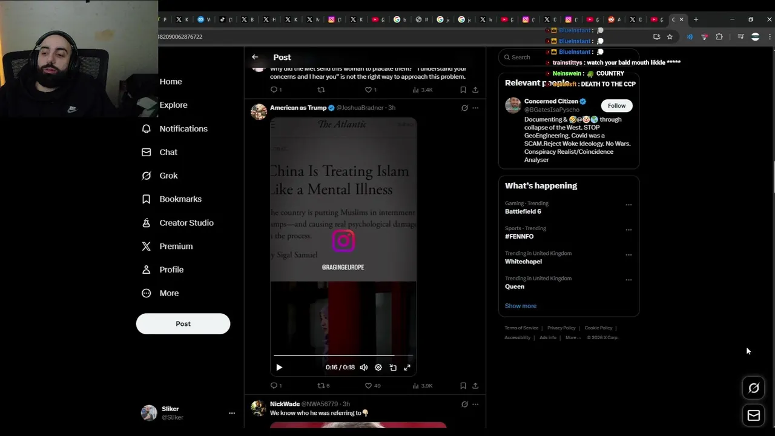The image size is (775, 436).
Task: Open the @JoshuaBradner handle link
Action: (360, 108)
